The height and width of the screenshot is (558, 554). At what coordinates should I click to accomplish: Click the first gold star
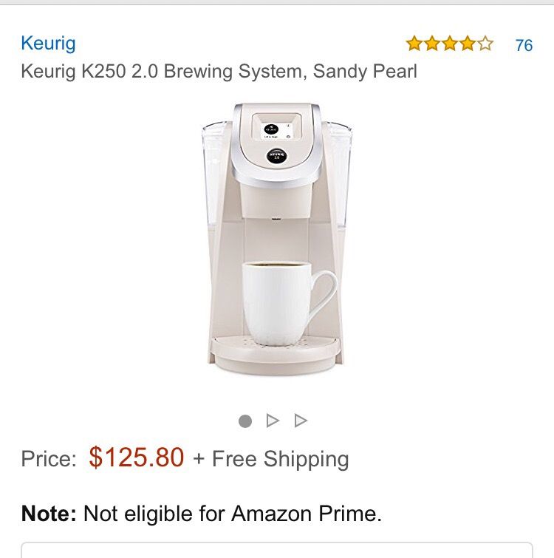tap(414, 44)
